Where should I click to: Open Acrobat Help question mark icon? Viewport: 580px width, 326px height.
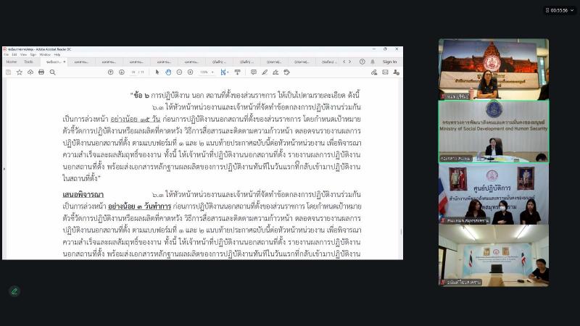(x=362, y=62)
